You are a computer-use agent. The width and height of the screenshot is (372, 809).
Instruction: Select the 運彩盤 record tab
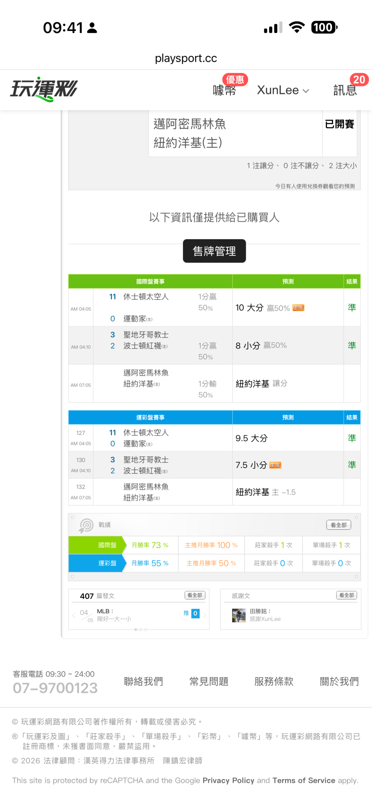coord(107,563)
